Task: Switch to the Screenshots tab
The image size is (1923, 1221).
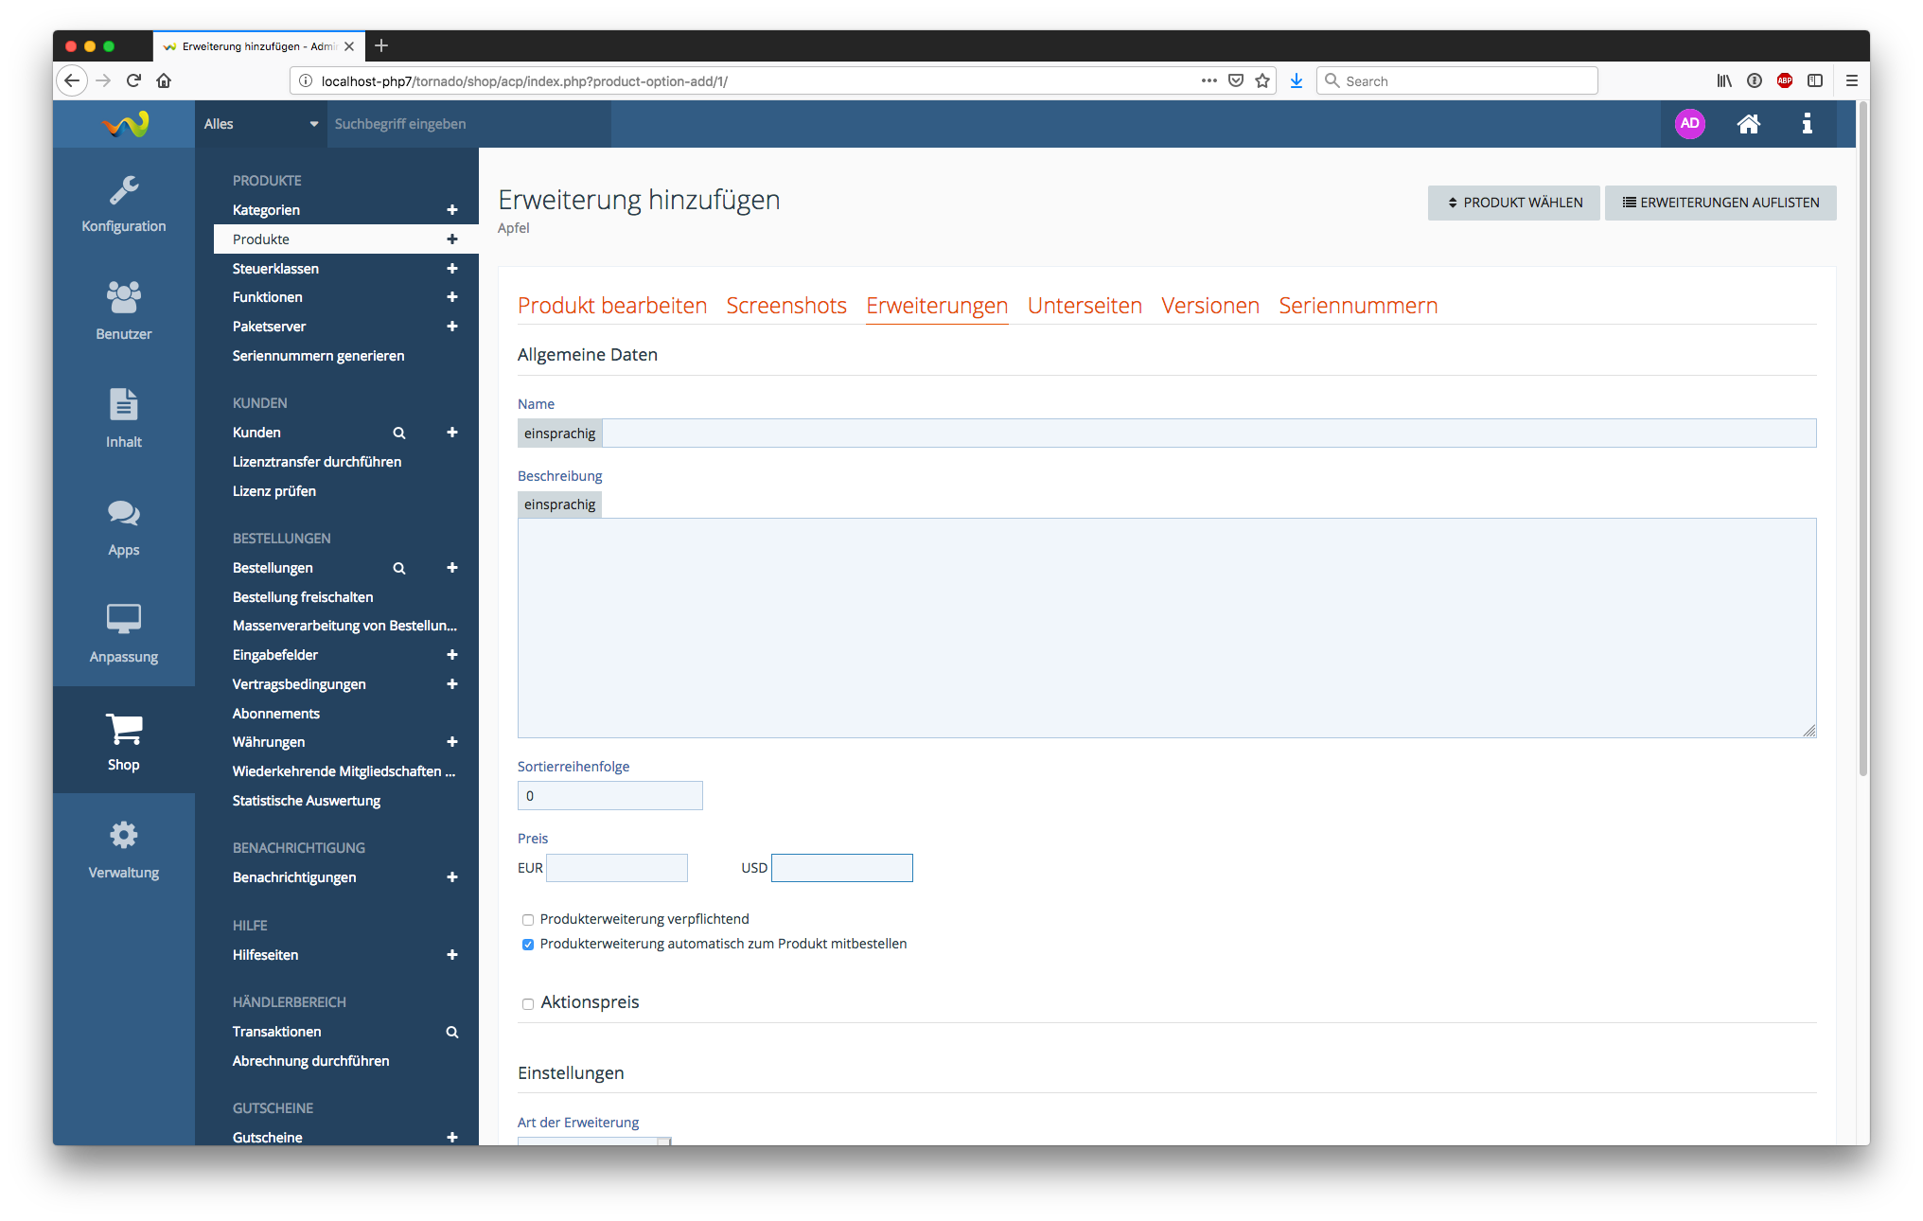Action: [x=785, y=306]
